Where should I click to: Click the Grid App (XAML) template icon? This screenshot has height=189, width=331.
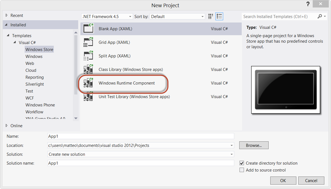tap(88, 42)
